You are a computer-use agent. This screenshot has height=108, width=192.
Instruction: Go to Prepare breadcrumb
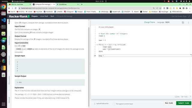click(x=34, y=16)
